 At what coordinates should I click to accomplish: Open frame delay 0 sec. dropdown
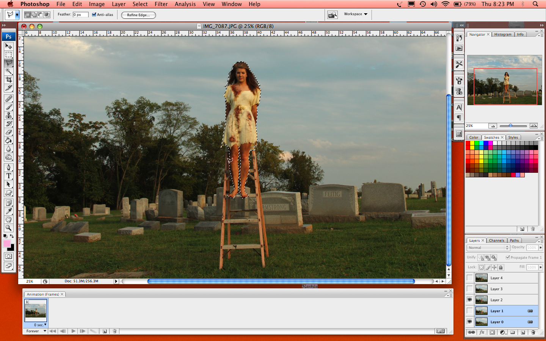[40, 325]
